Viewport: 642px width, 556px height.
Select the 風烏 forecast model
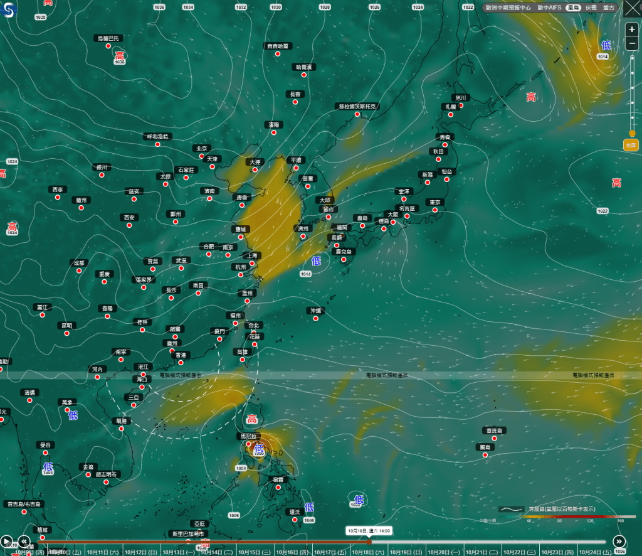coord(572,8)
